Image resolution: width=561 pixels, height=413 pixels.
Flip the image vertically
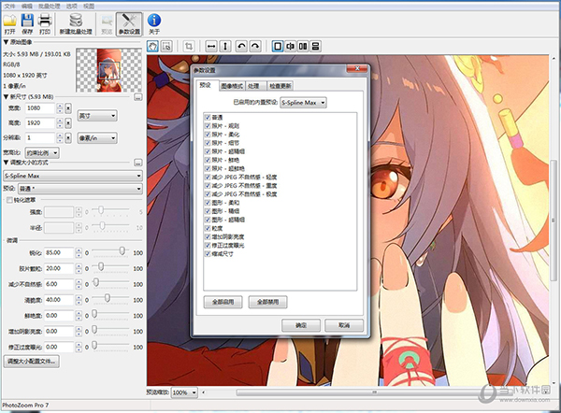tap(225, 46)
